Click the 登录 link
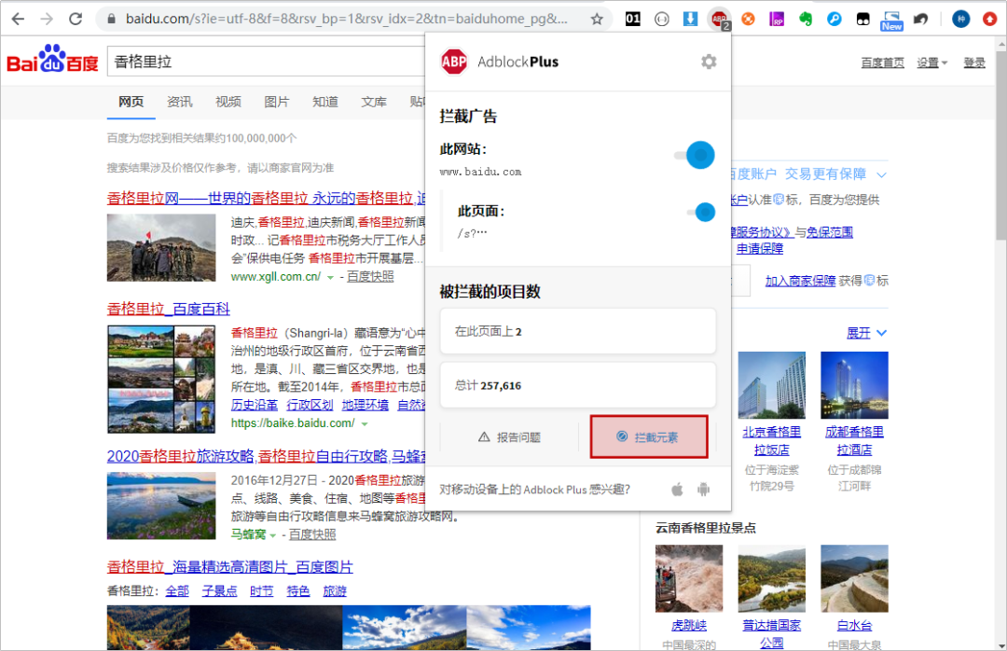This screenshot has width=1007, height=651. point(974,62)
